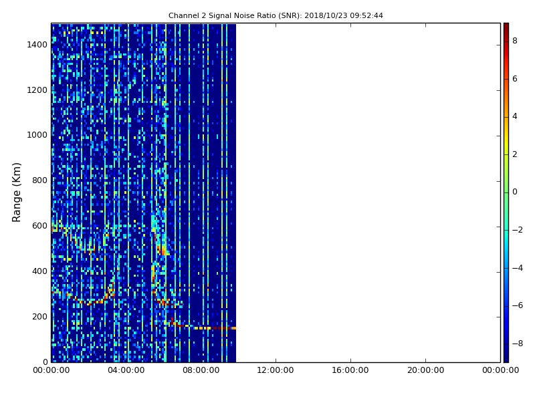
Task: Click the colorbar value 0 label
Action: point(515,192)
